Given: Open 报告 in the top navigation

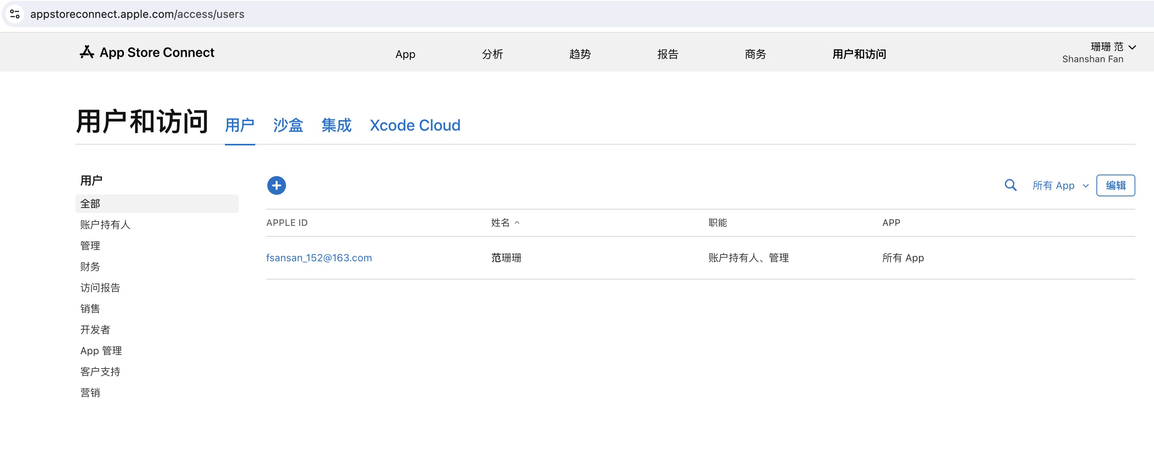Looking at the screenshot, I should click(668, 54).
